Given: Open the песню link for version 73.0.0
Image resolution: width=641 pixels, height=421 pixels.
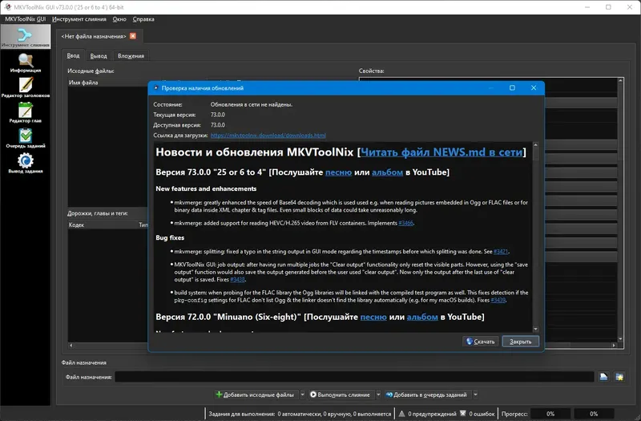Looking at the screenshot, I should pyautogui.click(x=338, y=172).
